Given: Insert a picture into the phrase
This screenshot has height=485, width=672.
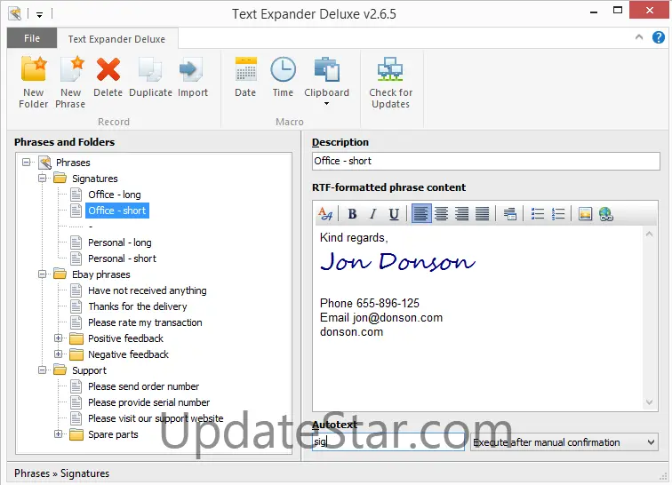Looking at the screenshot, I should (585, 213).
